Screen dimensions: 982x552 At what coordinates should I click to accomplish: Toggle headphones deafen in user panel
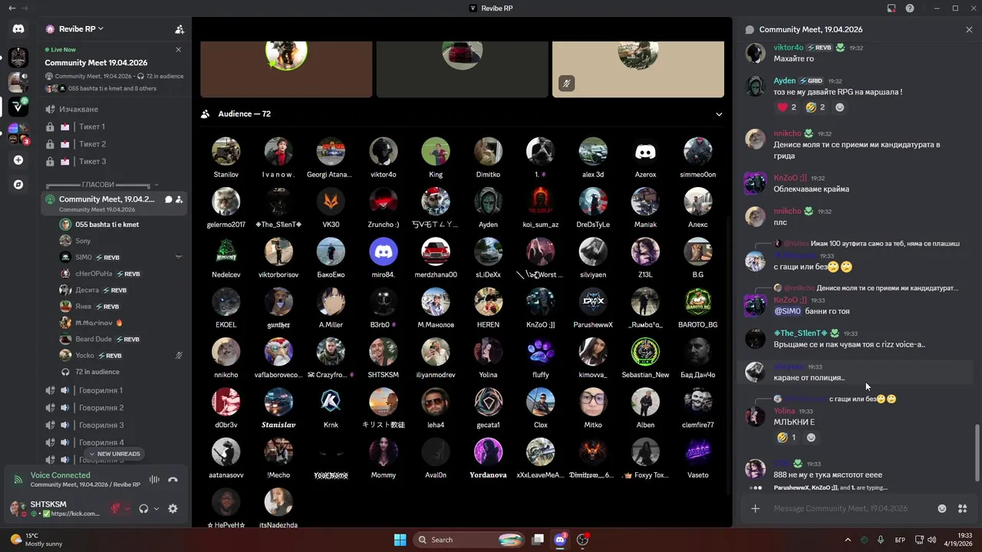point(143,508)
